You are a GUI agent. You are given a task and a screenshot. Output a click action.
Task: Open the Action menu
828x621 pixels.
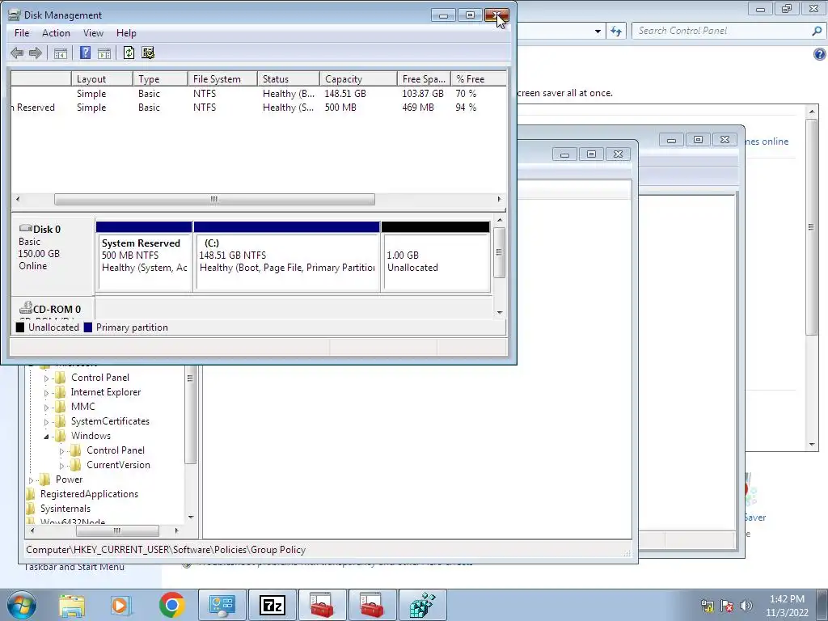point(56,32)
